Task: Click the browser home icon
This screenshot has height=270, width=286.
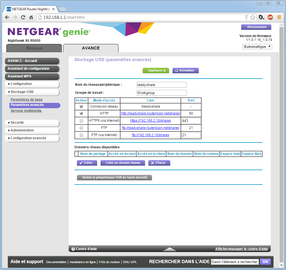Action: [31, 17]
